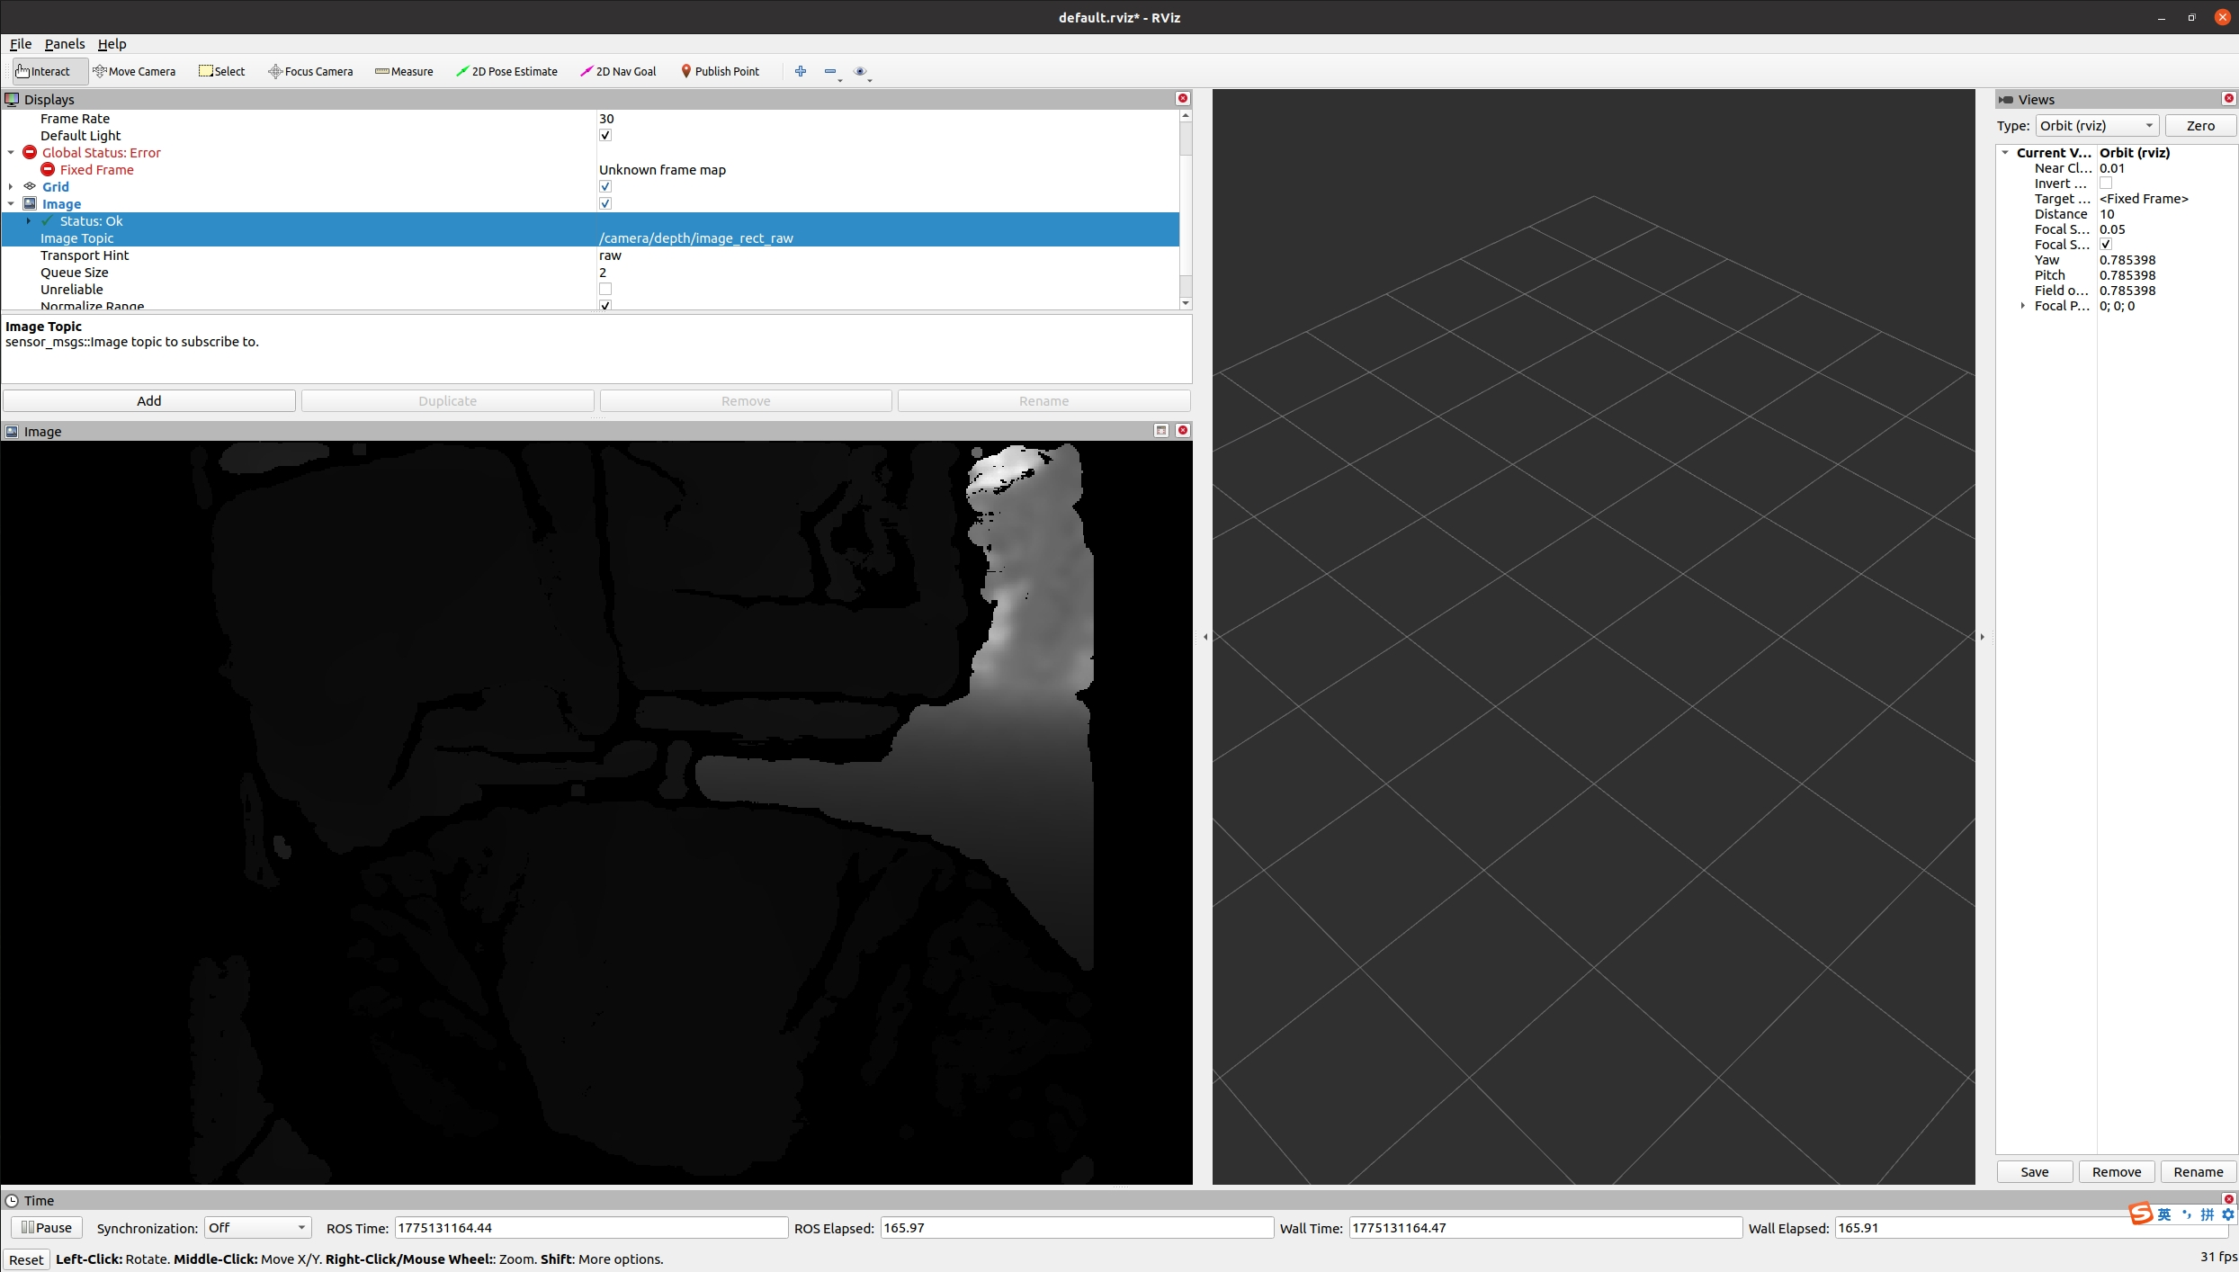Pause the time with Pause button
The image size is (2239, 1272).
pyautogui.click(x=47, y=1227)
